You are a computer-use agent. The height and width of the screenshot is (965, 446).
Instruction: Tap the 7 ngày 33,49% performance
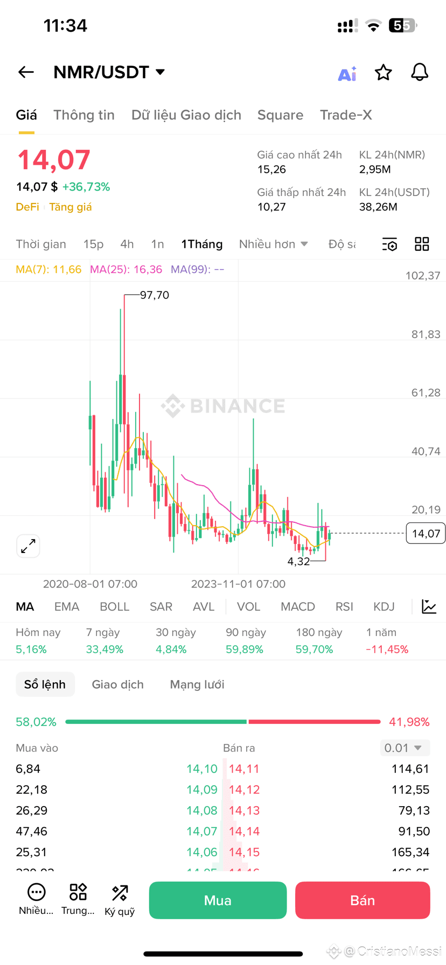pos(104,641)
